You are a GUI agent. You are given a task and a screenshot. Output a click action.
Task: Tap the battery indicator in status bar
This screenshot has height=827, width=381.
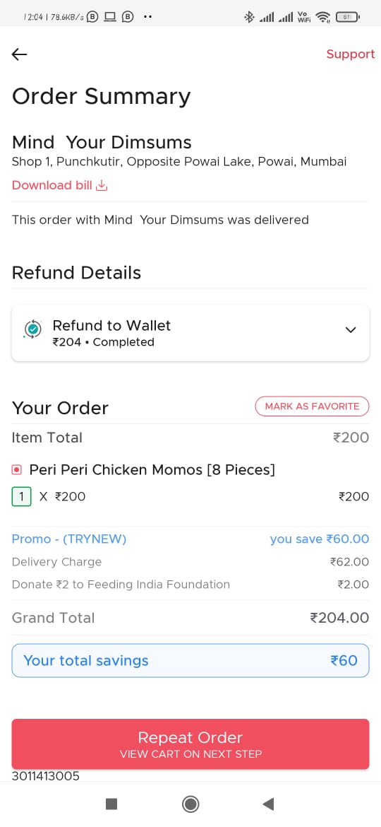tap(347, 17)
